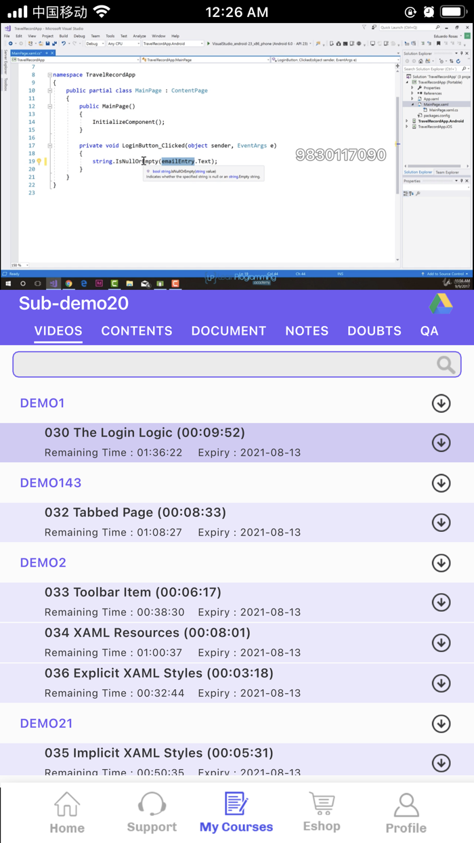Screen dimensions: 474x843
Task: Tap the circled arrow on the DEMO21 header
Action: click(x=441, y=724)
